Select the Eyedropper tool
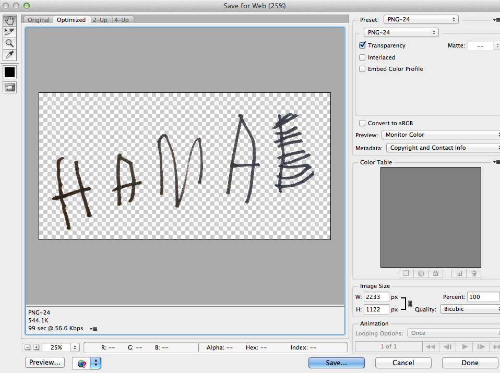This screenshot has height=373, width=500. [x=9, y=55]
